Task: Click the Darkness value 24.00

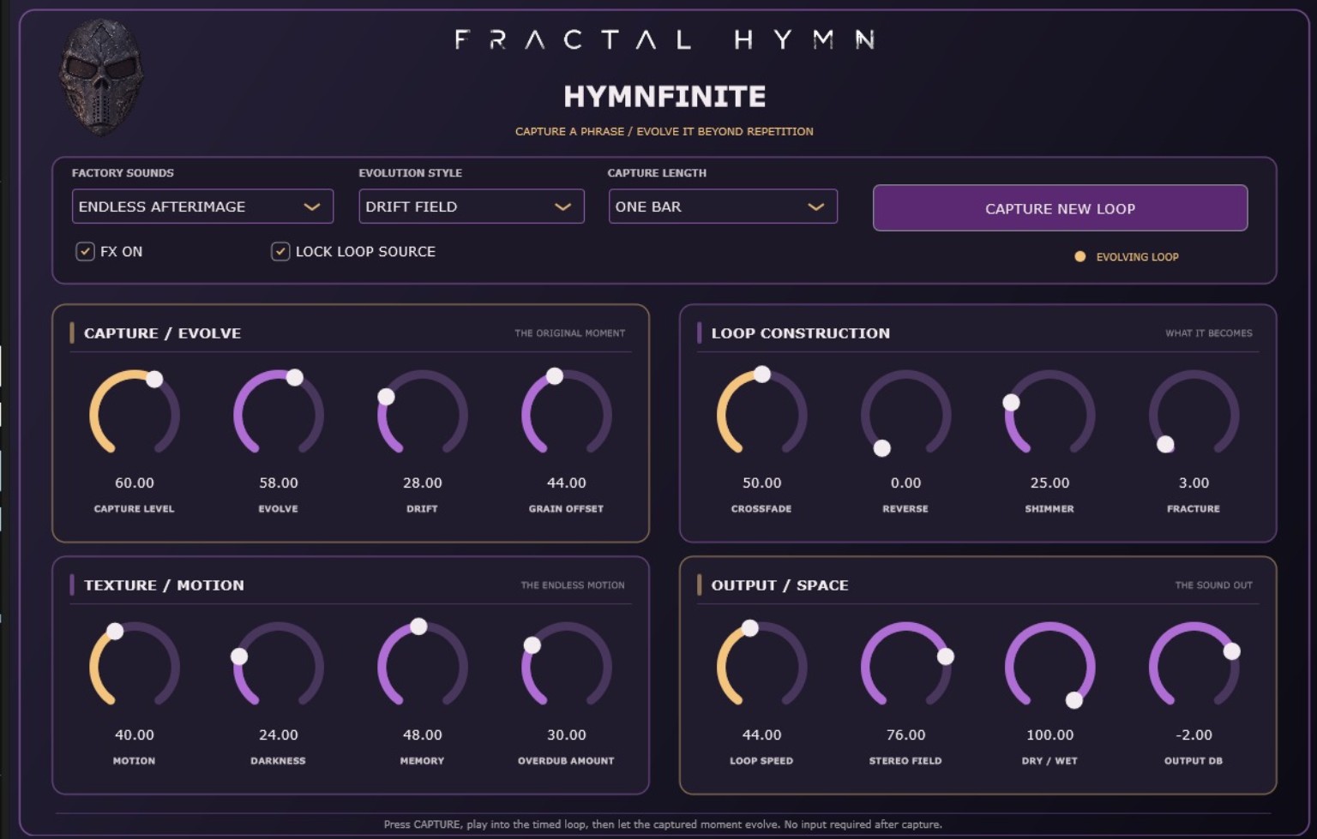Action: [279, 735]
